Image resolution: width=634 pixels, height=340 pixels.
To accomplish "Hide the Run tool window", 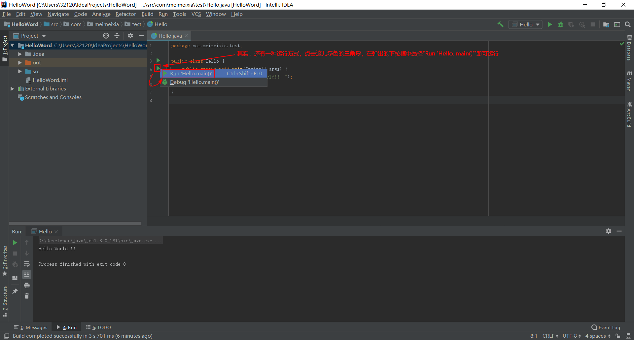I will click(619, 231).
